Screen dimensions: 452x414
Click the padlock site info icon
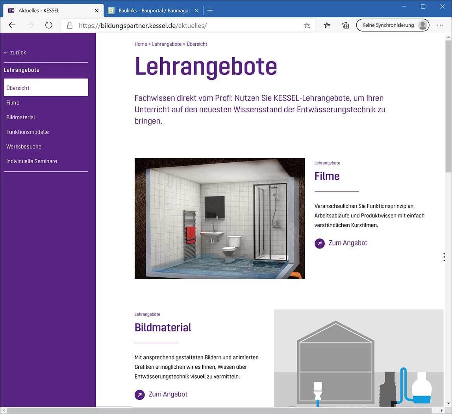coord(69,25)
